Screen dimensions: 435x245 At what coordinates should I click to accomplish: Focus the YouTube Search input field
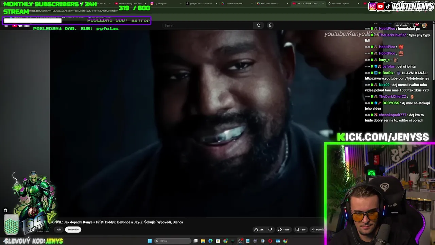[x=207, y=26]
